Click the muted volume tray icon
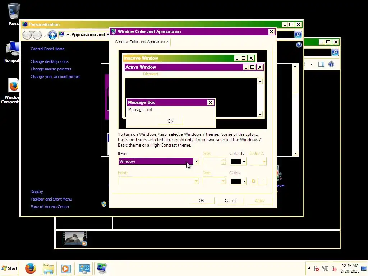 pos(333,268)
